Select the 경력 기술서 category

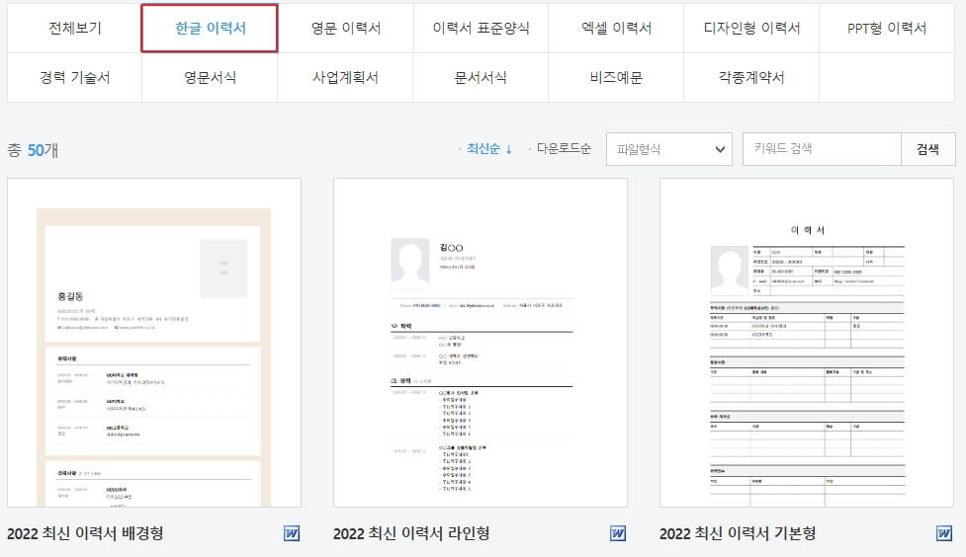pyautogui.click(x=74, y=78)
